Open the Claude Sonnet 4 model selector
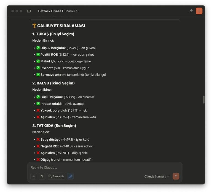 [157, 176]
